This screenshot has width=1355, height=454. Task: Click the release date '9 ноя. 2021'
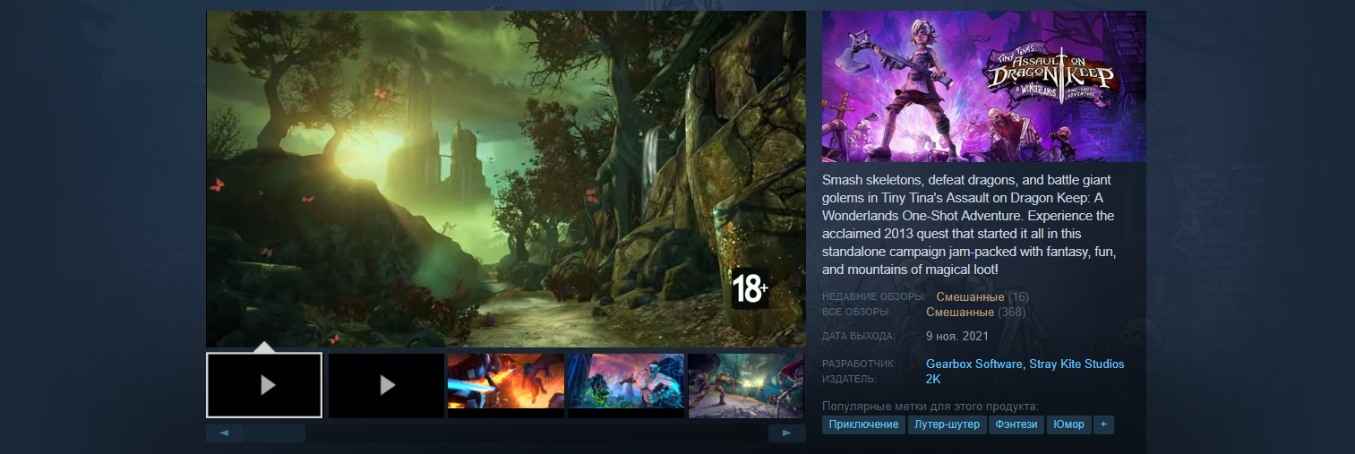coord(956,337)
